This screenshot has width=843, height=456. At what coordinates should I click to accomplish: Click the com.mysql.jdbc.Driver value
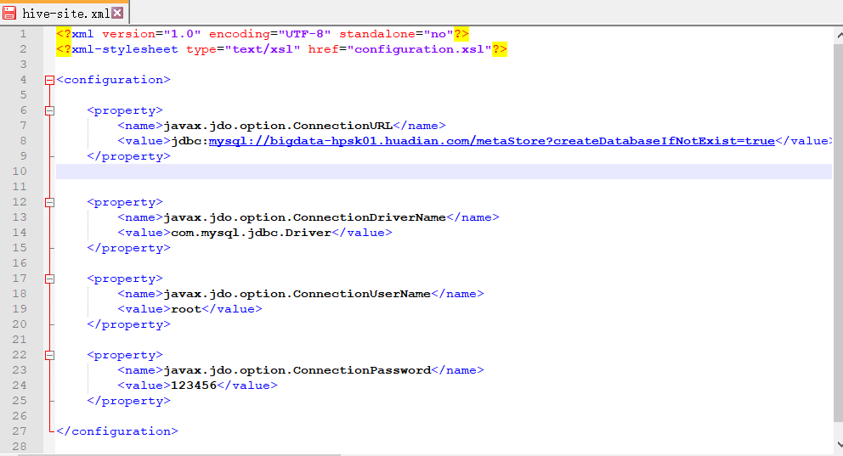pos(251,233)
